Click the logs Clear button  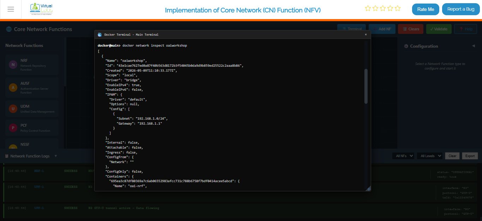[452, 156]
